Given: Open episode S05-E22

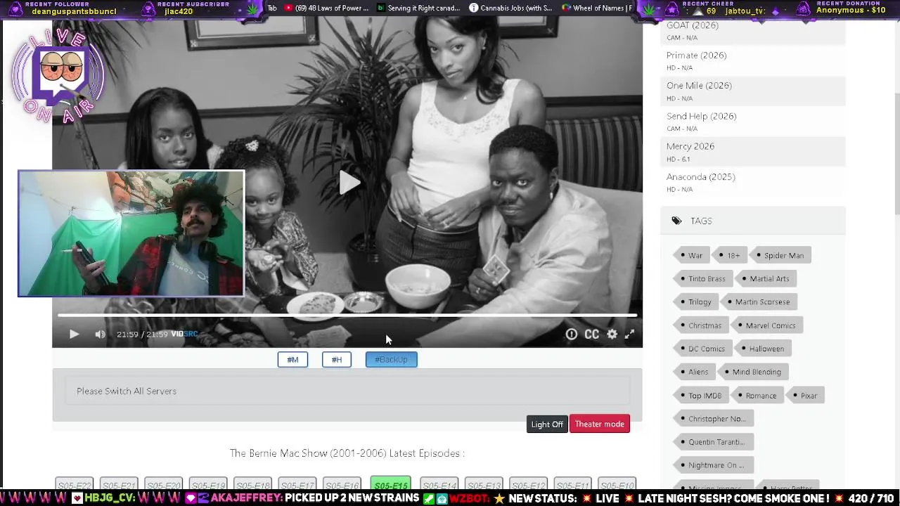Looking at the screenshot, I should (x=75, y=485).
